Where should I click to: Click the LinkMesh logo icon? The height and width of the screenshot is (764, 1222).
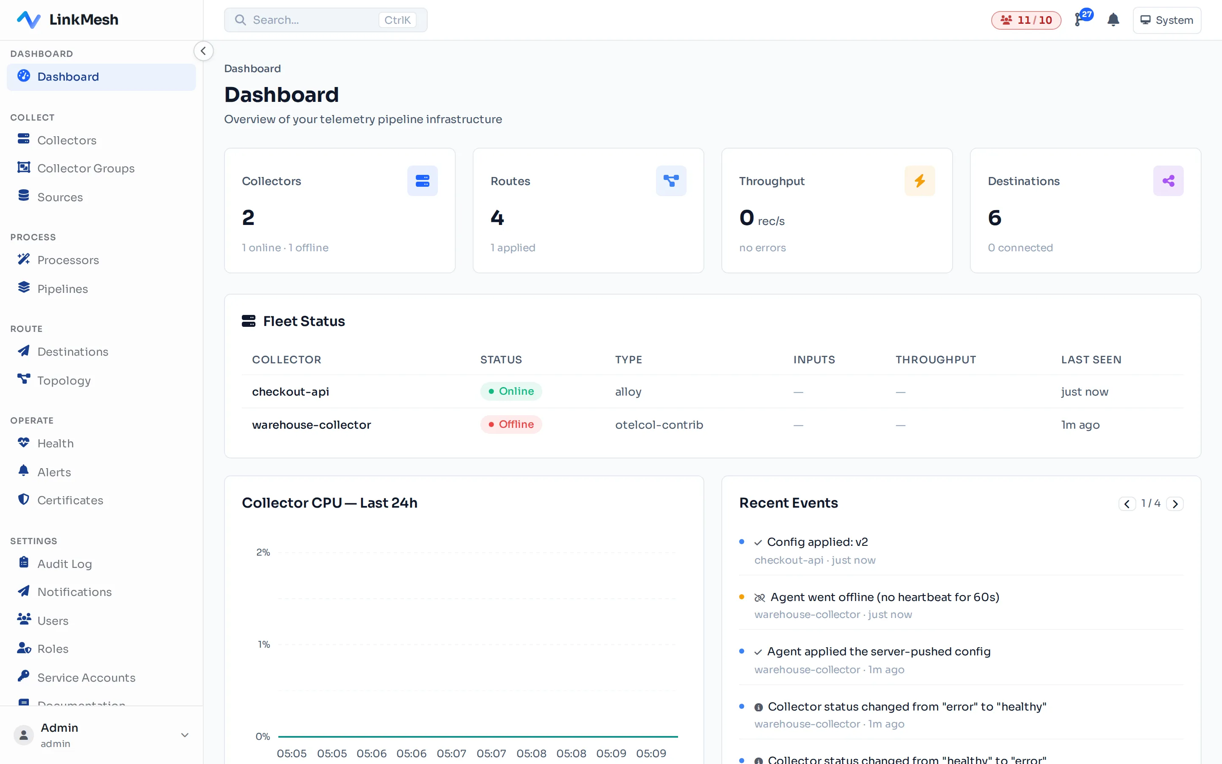point(29,20)
